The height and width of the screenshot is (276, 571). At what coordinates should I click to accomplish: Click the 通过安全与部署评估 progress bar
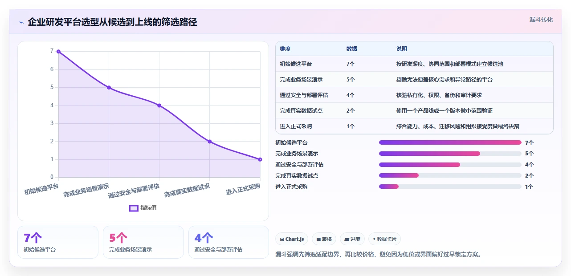(450, 165)
